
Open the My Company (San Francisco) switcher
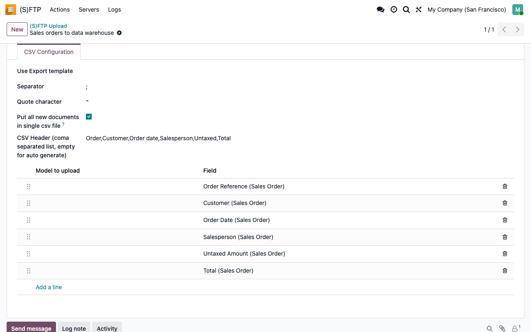(467, 10)
